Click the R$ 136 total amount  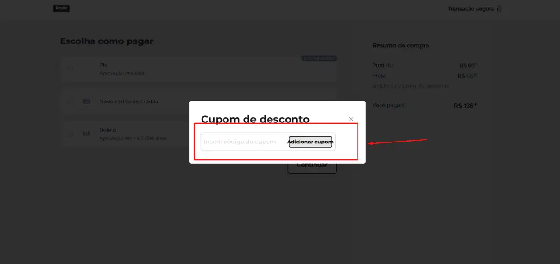point(466,106)
